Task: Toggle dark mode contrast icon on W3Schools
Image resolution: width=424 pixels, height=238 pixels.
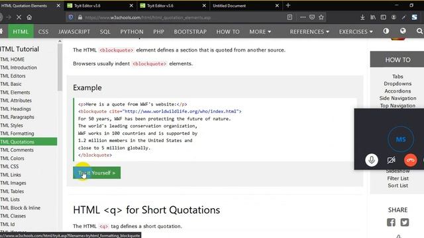Action: 386,31
